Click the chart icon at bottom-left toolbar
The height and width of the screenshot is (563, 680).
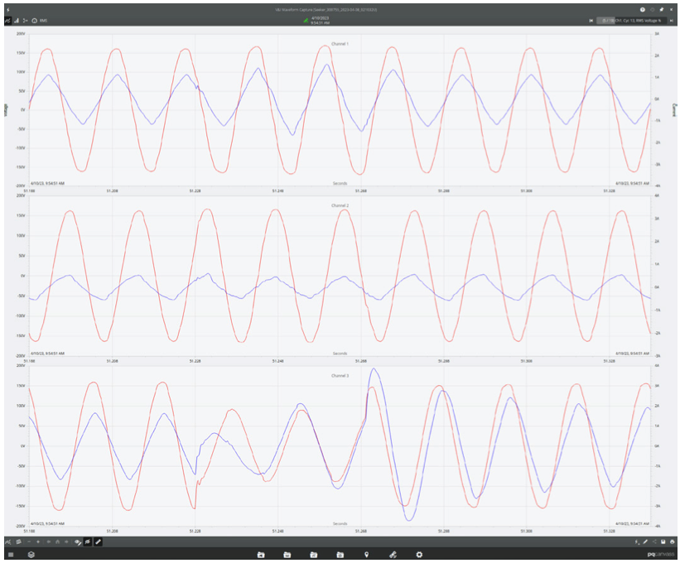[x=7, y=541]
